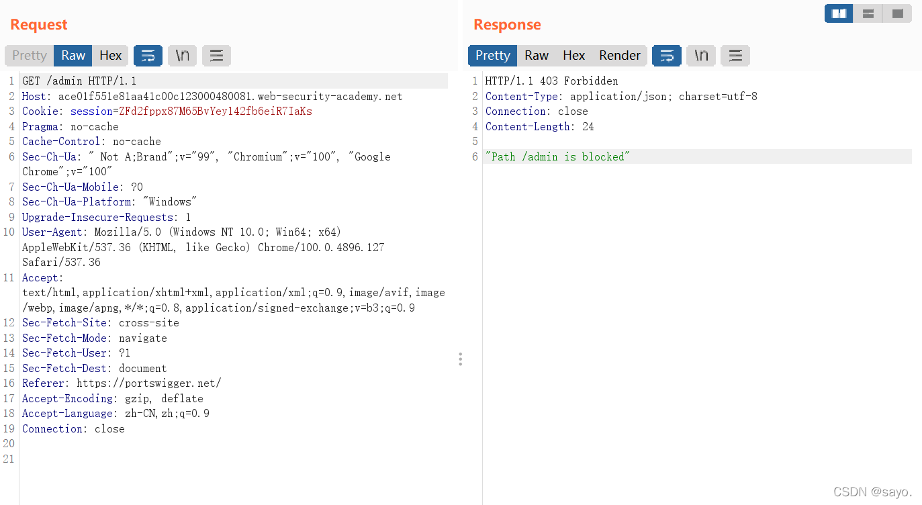Toggle word wrap in the Response panel
922x505 pixels.
pos(667,56)
